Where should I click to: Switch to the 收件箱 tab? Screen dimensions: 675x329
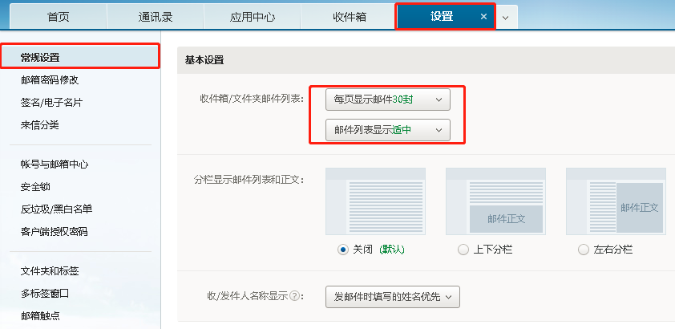tap(349, 17)
